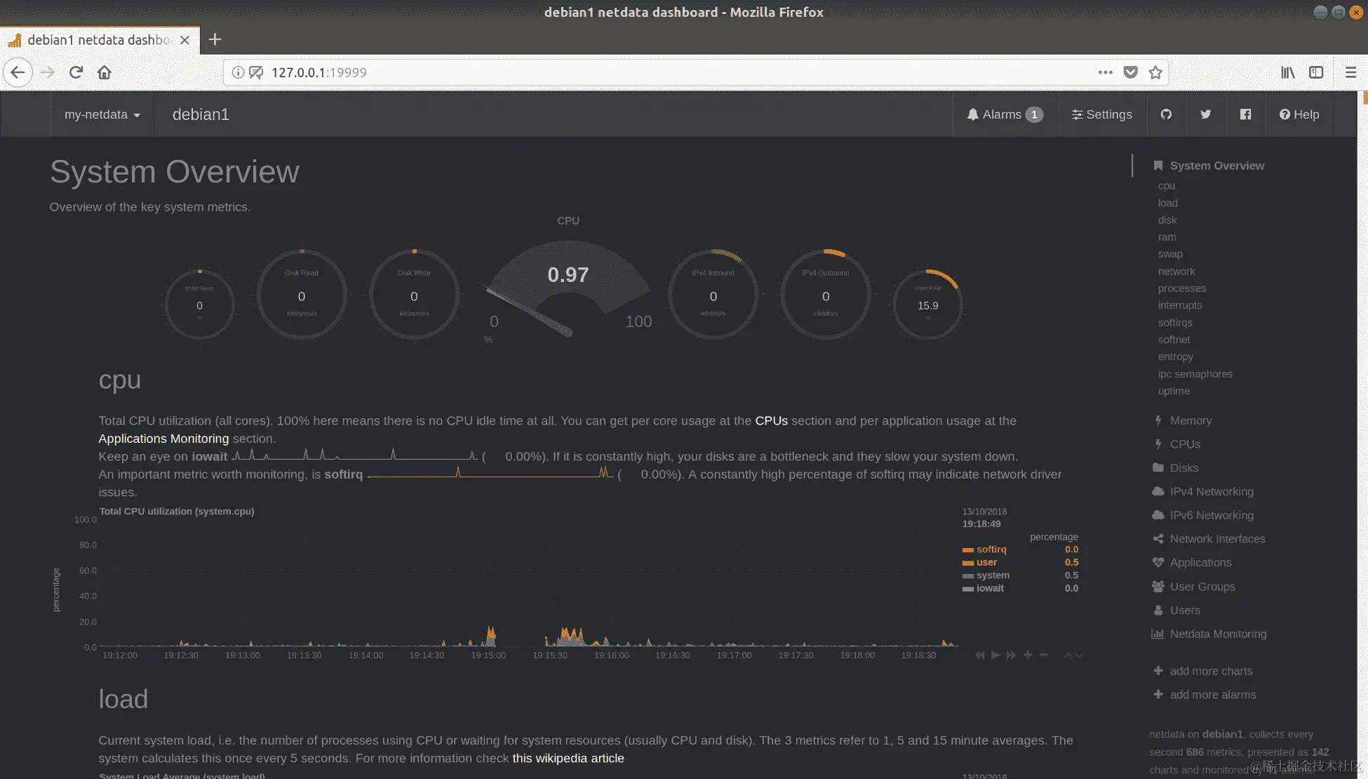Open the Settings menu item
Viewport: 1368px width, 779px height.
point(1101,114)
